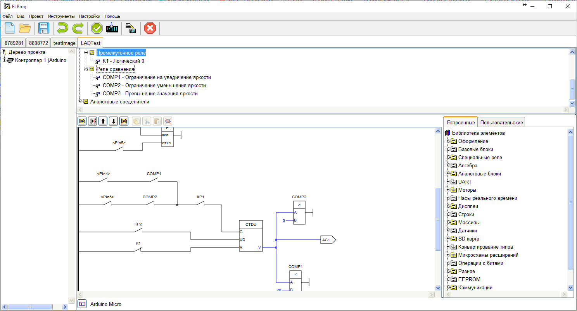Switch to the 8898772 project tab
The width and height of the screenshot is (577, 311).
click(38, 43)
